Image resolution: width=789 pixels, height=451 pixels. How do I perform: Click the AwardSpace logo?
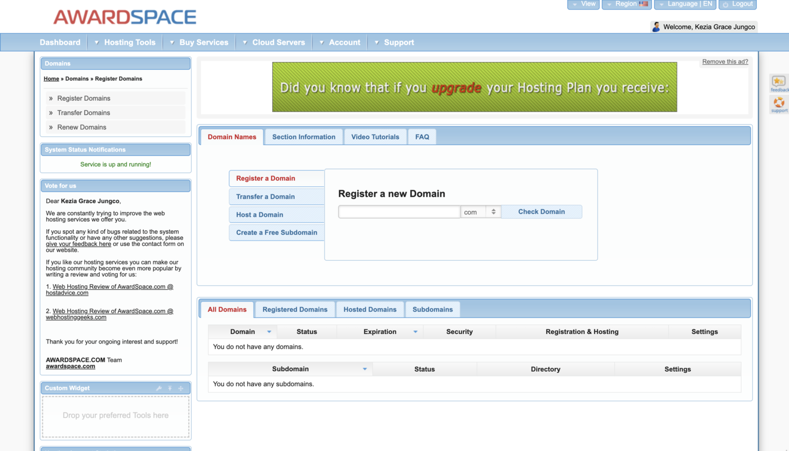(125, 17)
